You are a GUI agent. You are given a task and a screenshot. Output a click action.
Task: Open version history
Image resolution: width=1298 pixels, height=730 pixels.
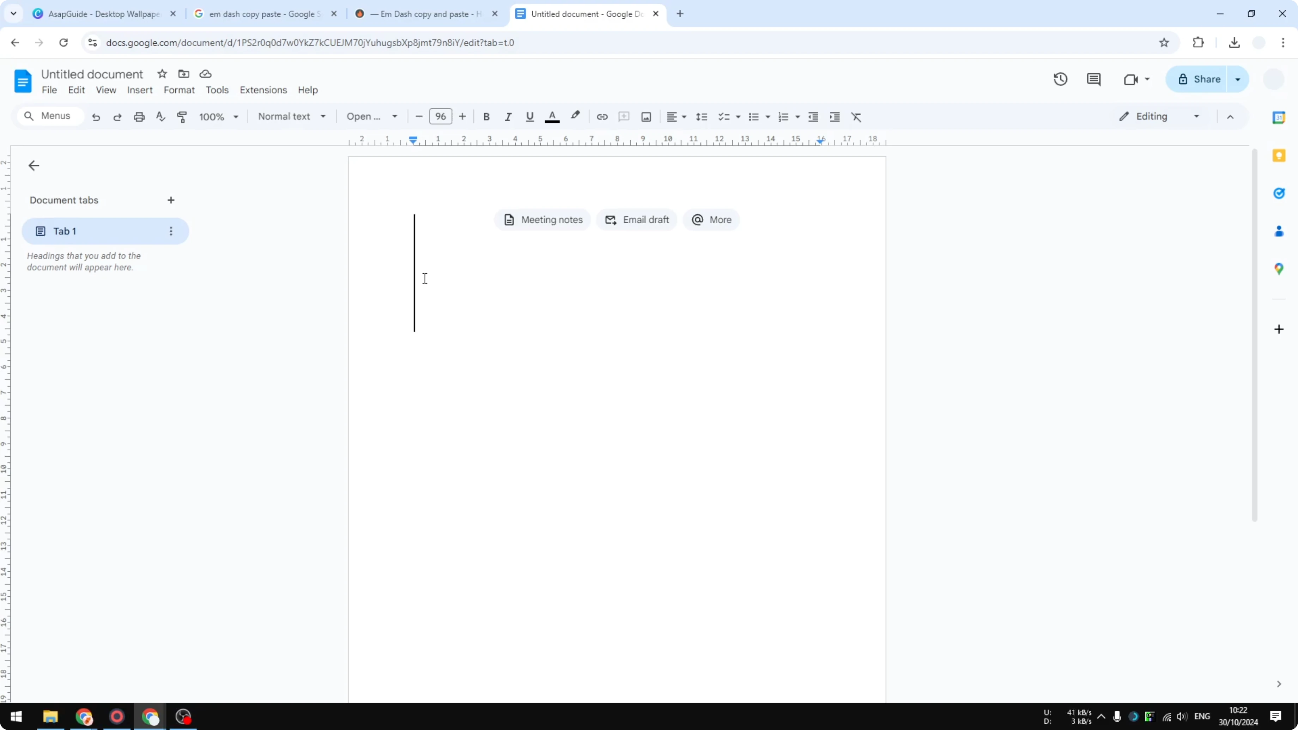coord(1061,79)
